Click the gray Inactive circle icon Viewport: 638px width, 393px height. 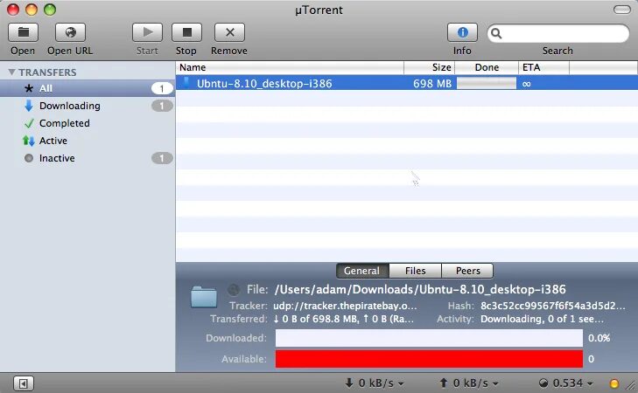(29, 158)
